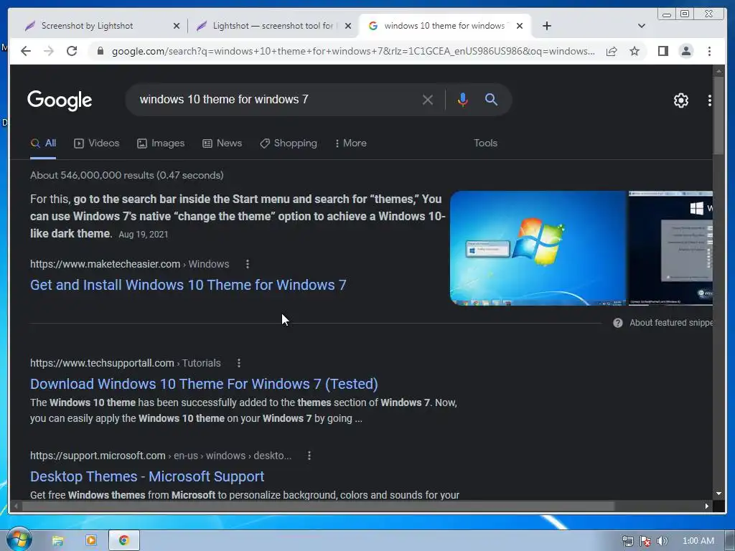Open Desktop Themes - Microsoft Support link
The image size is (735, 551).
147,476
